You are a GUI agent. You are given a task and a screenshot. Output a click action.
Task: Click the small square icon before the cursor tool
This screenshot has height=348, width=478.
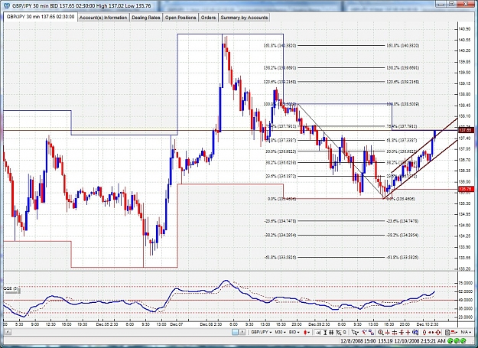tap(345, 332)
